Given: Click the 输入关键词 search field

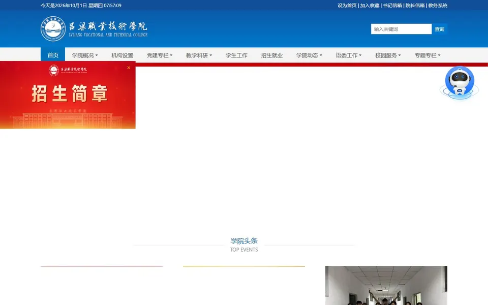Looking at the screenshot, I should (x=401, y=29).
